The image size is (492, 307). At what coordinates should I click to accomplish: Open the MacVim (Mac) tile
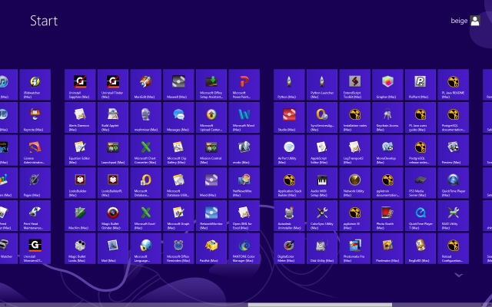(80, 216)
